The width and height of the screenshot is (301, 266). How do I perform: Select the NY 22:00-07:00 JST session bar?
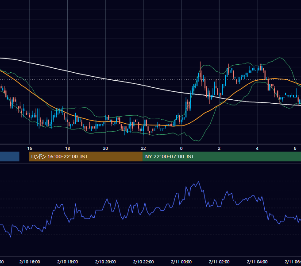pyautogui.click(x=222, y=156)
